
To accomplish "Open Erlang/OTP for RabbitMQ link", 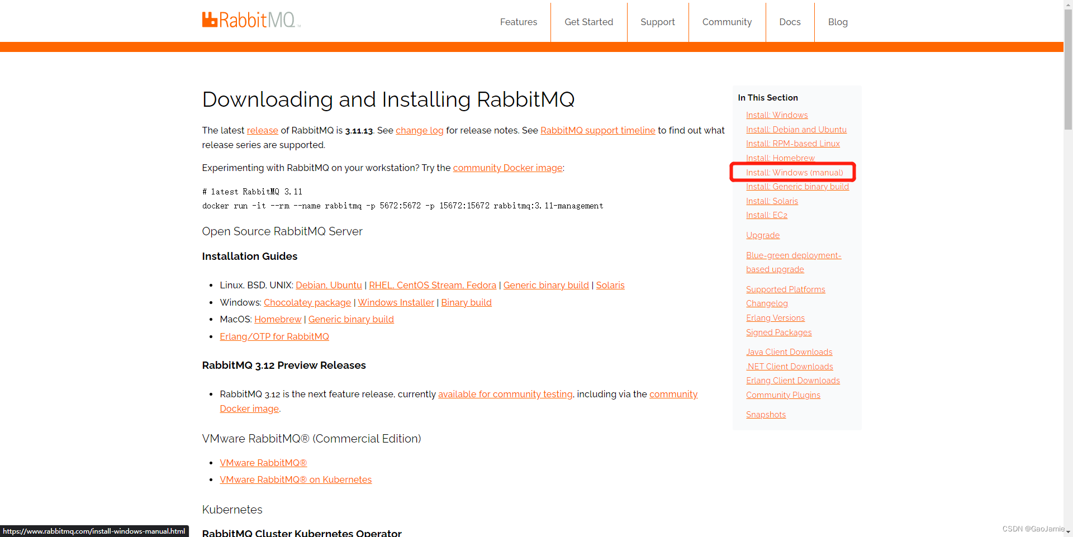I will (274, 336).
